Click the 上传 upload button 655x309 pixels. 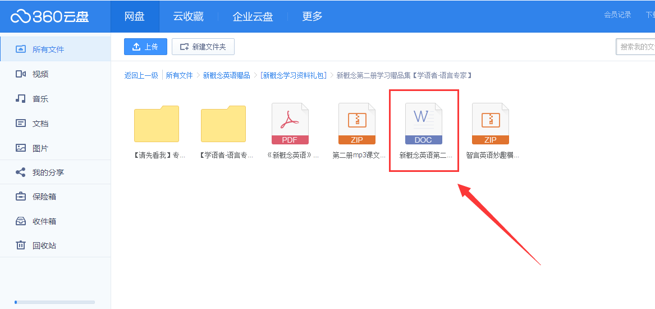[x=145, y=47]
